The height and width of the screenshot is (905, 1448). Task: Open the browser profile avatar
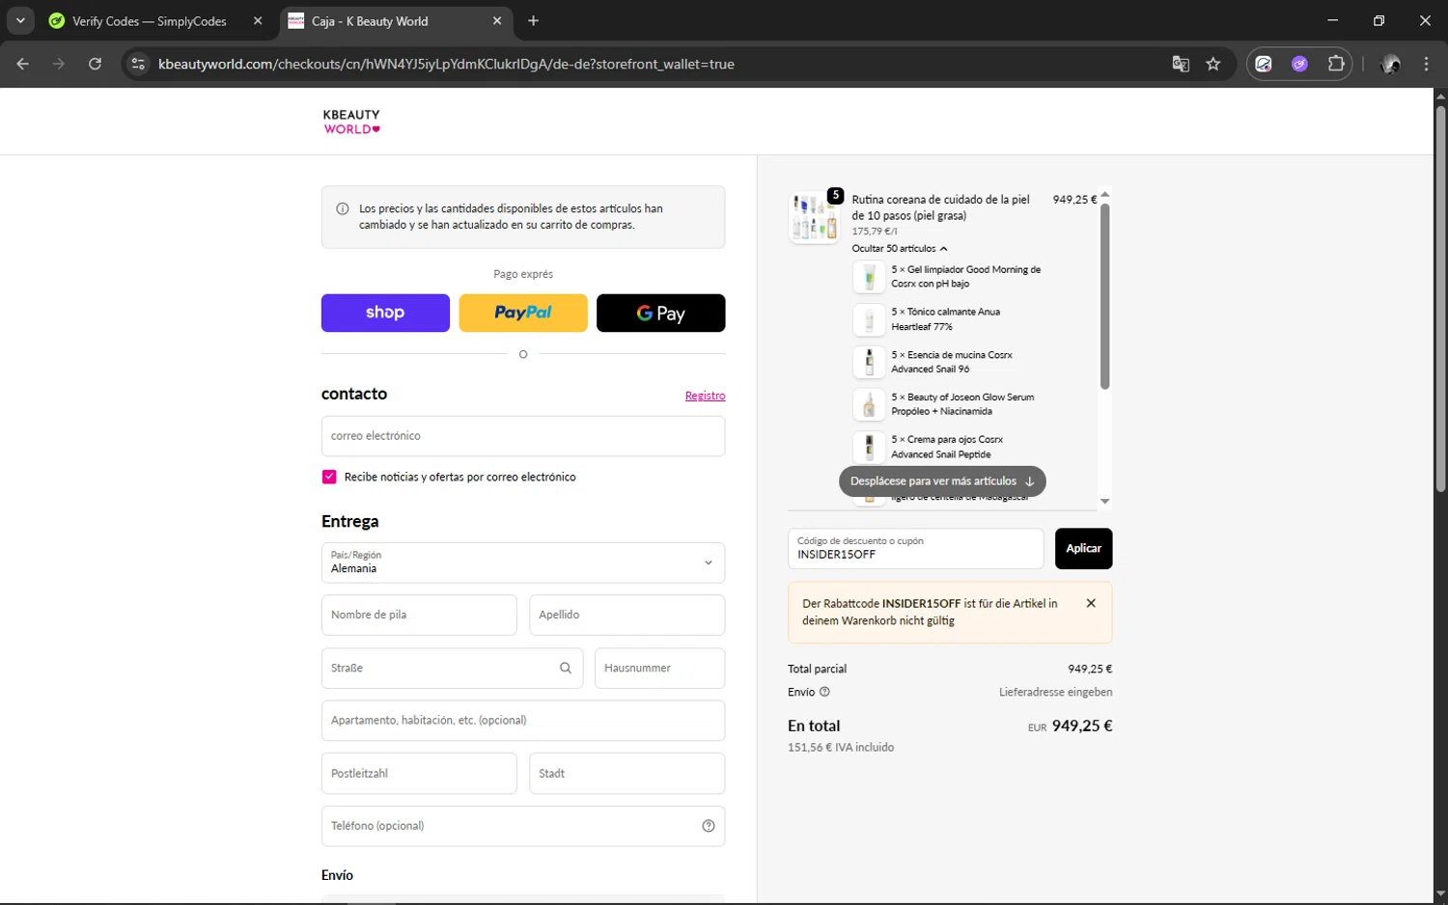(1391, 64)
